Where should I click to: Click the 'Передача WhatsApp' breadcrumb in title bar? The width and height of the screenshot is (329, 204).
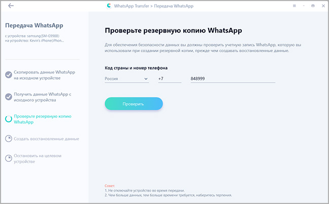tap(174, 6)
